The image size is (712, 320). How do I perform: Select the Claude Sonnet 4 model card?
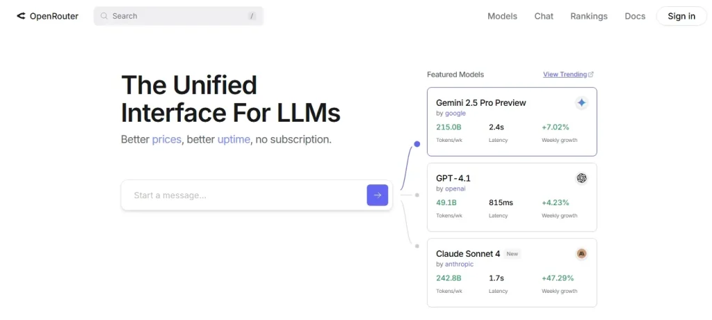512,273
